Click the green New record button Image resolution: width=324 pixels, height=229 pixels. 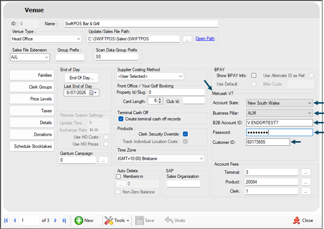84,220
